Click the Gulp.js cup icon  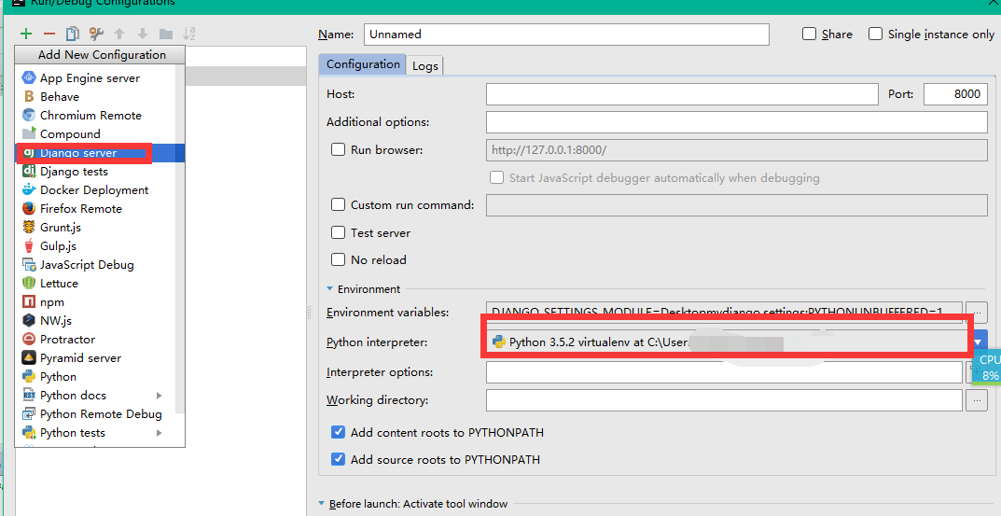(29, 245)
